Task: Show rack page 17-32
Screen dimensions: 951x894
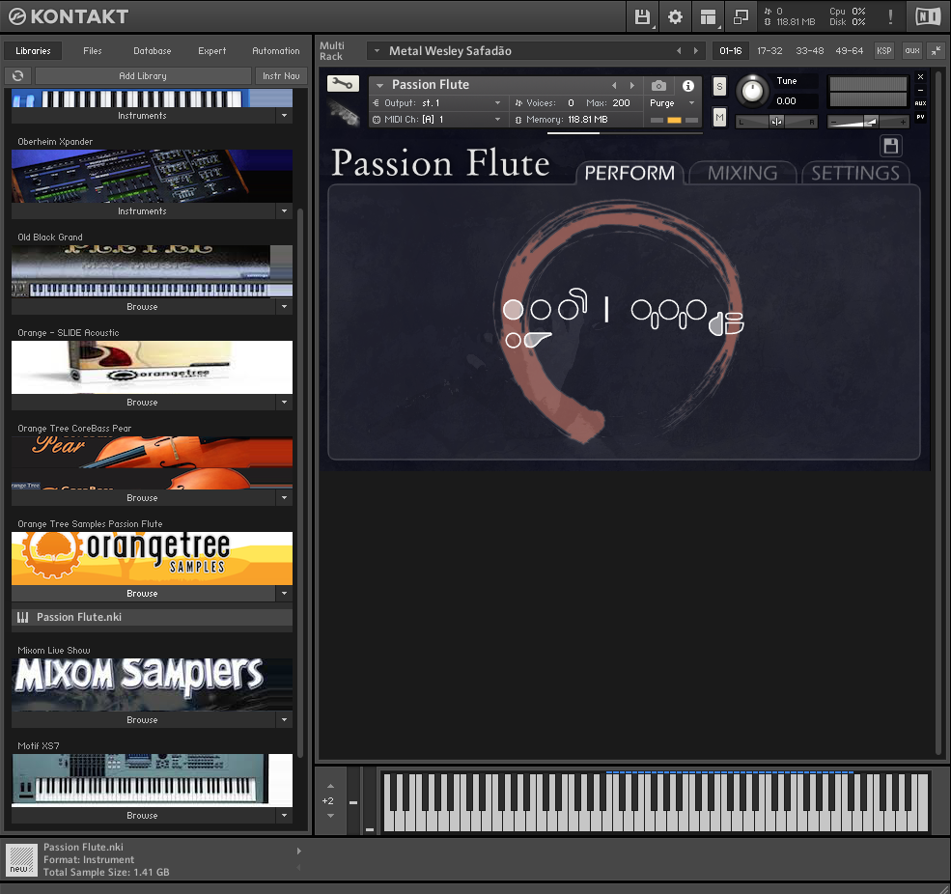Action: point(769,51)
